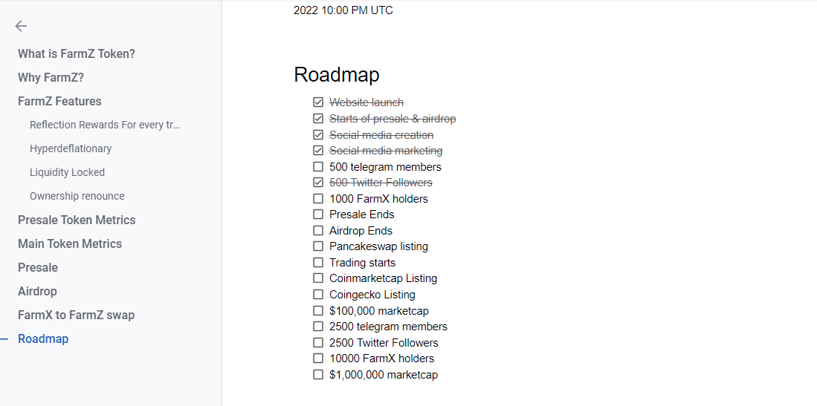The width and height of the screenshot is (817, 406).
Task: Check the $1,000,000 marketcap checkbox
Action: (318, 374)
